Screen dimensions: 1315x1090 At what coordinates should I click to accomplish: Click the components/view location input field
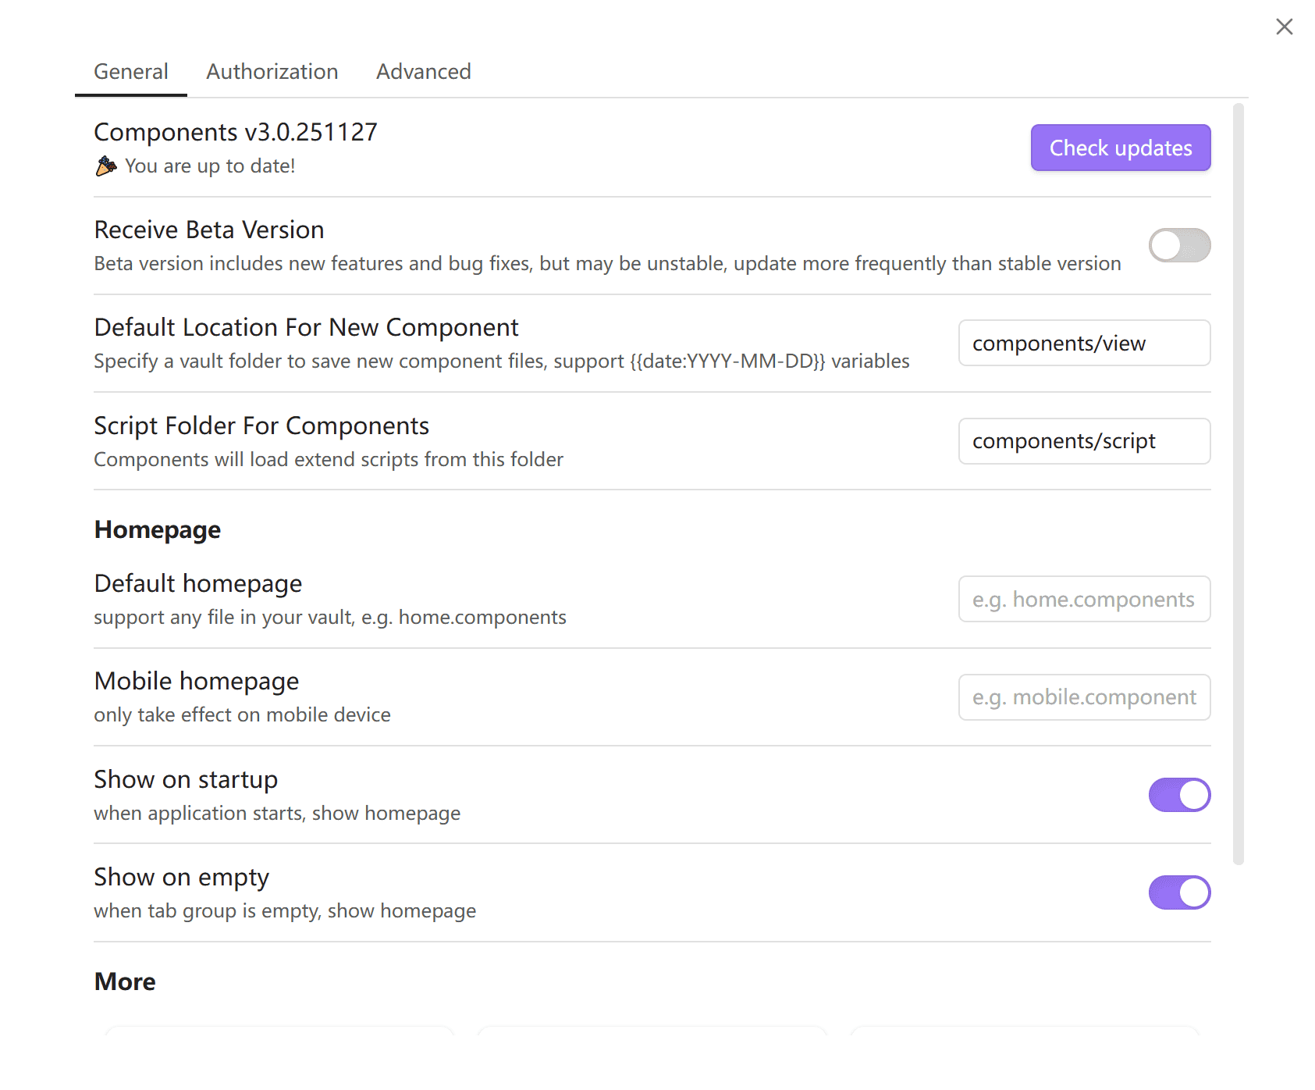pyautogui.click(x=1083, y=344)
